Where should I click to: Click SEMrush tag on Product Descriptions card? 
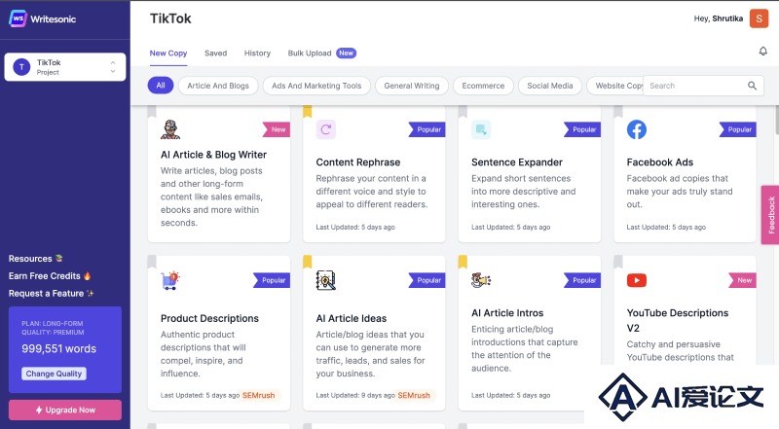(x=258, y=395)
